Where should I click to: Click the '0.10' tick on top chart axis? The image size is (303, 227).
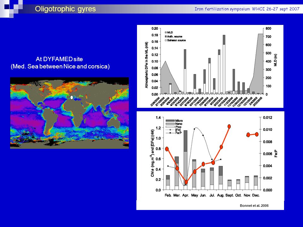click(x=155, y=61)
